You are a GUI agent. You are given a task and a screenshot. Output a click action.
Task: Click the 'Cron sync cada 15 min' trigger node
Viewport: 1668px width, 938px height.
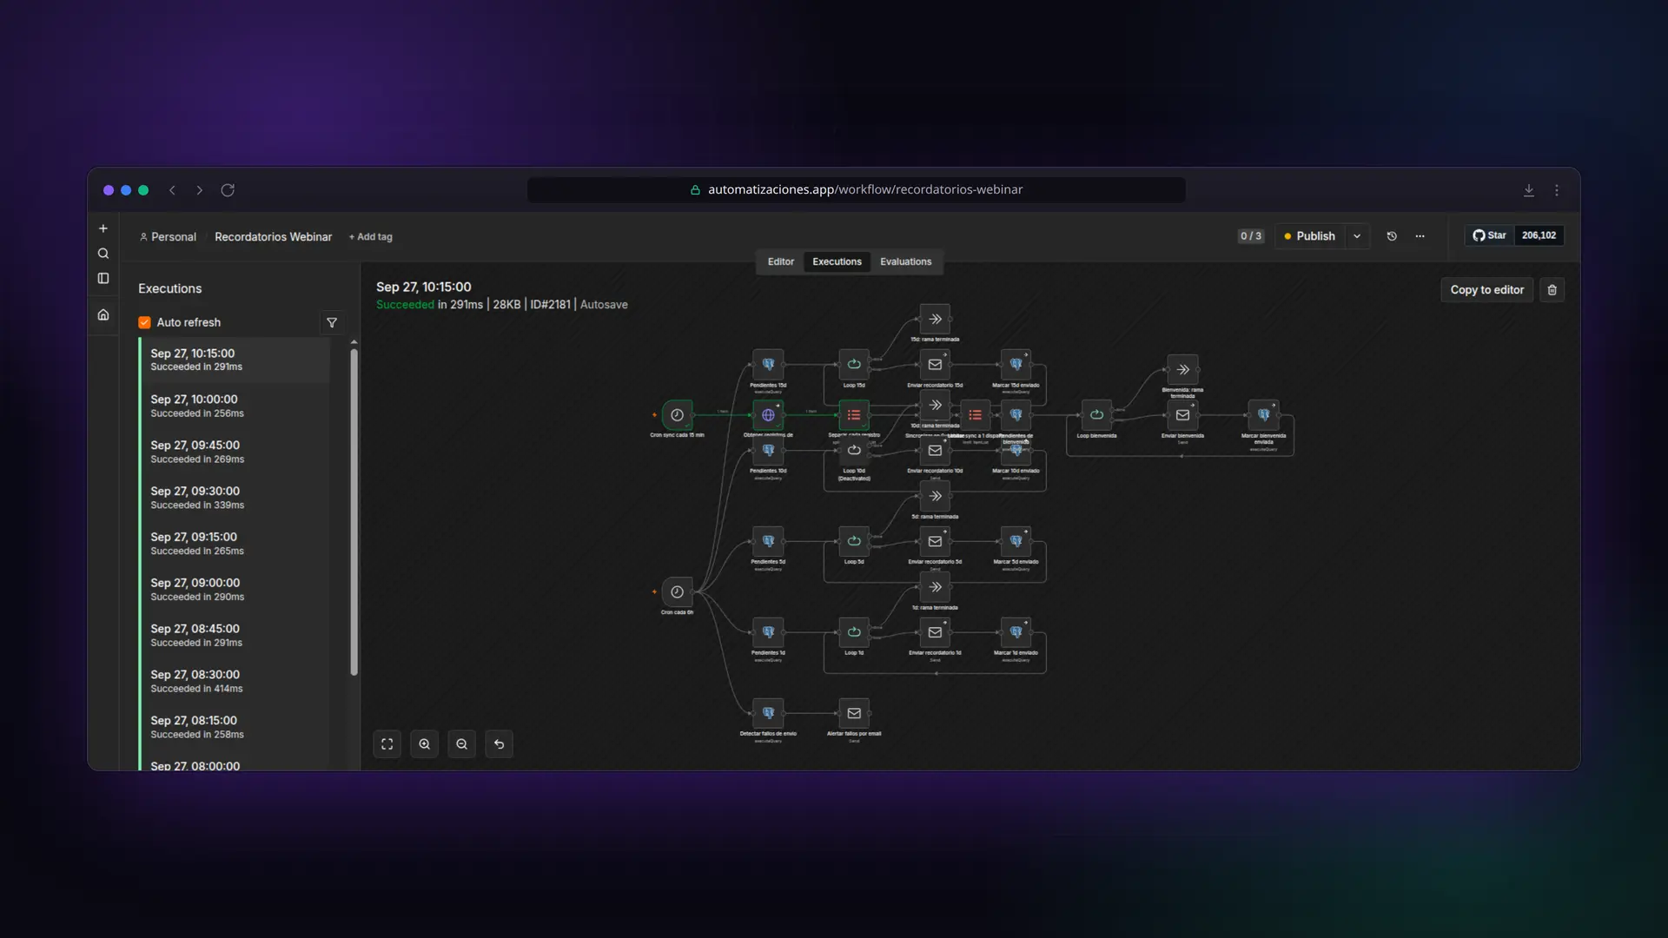click(677, 415)
